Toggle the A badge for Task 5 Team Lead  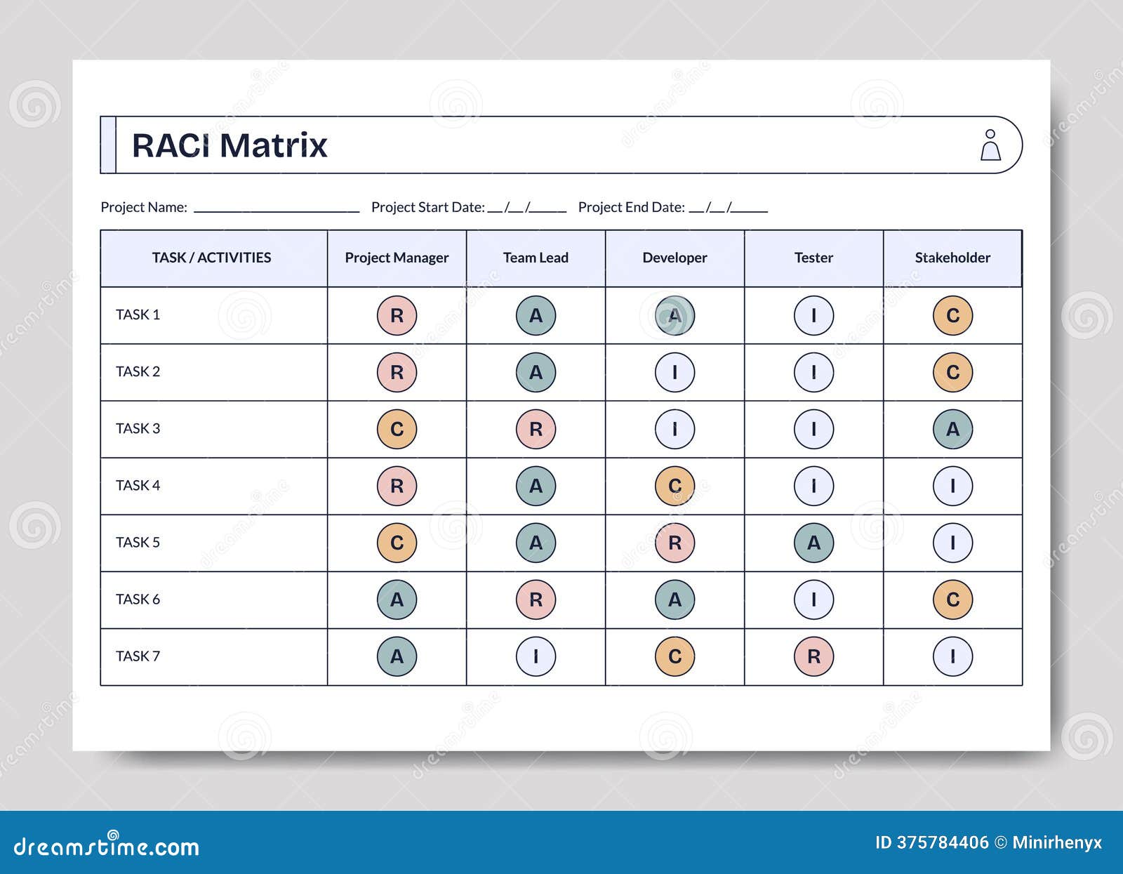point(536,542)
